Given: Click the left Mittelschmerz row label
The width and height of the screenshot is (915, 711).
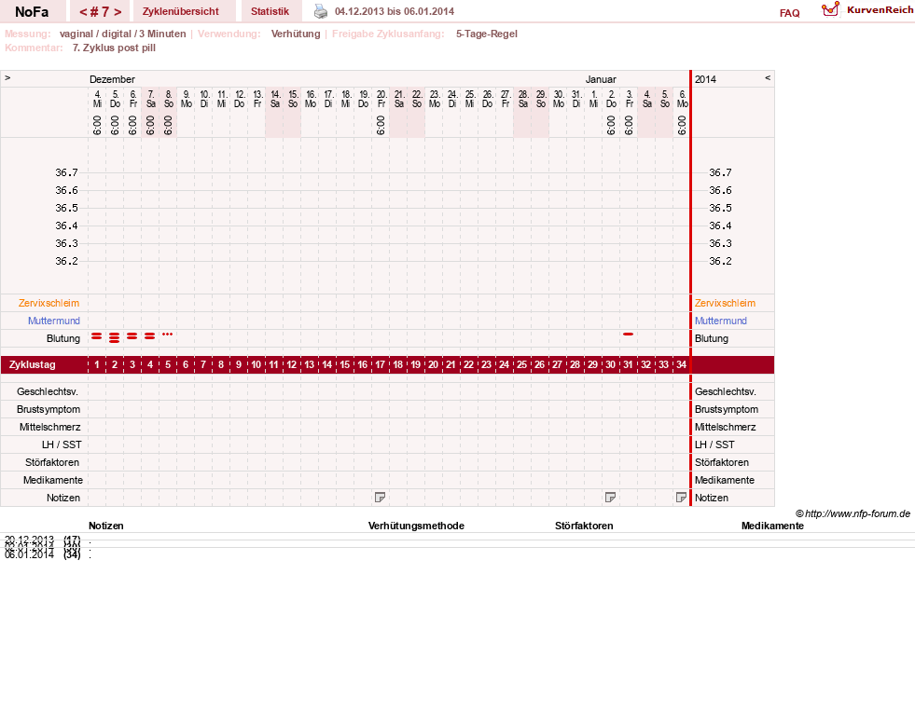Looking at the screenshot, I should [49, 427].
